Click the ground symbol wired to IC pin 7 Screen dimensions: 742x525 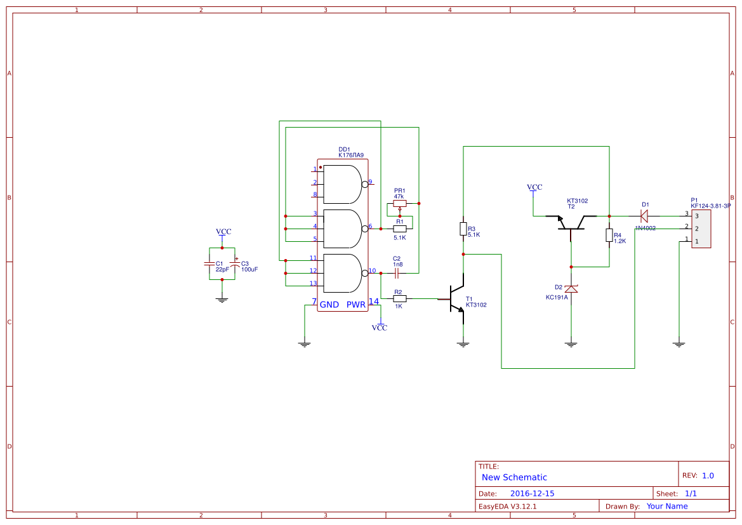pyautogui.click(x=304, y=345)
